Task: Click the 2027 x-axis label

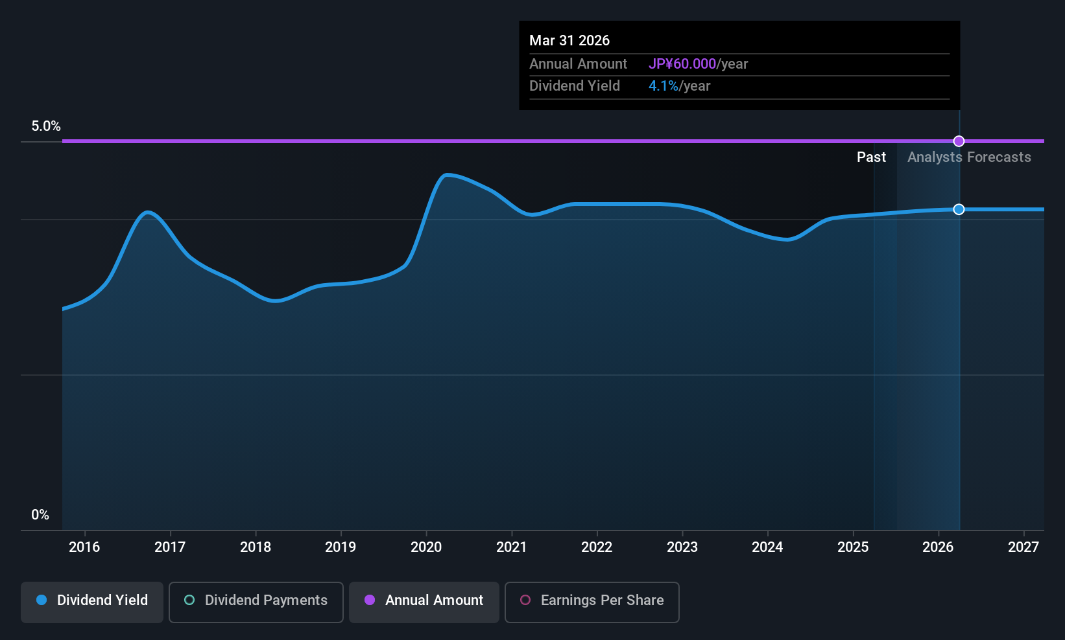Action: point(1023,547)
